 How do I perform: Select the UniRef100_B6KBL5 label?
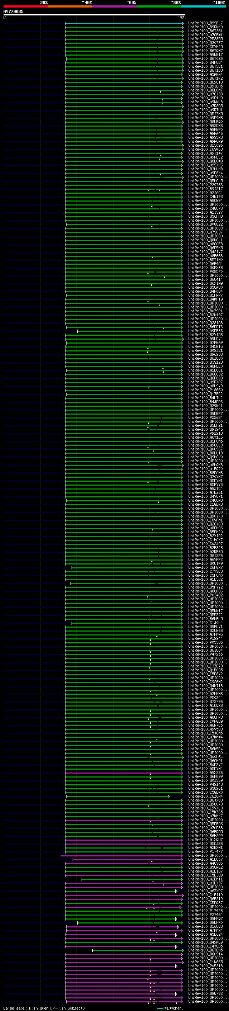click(x=205, y=619)
